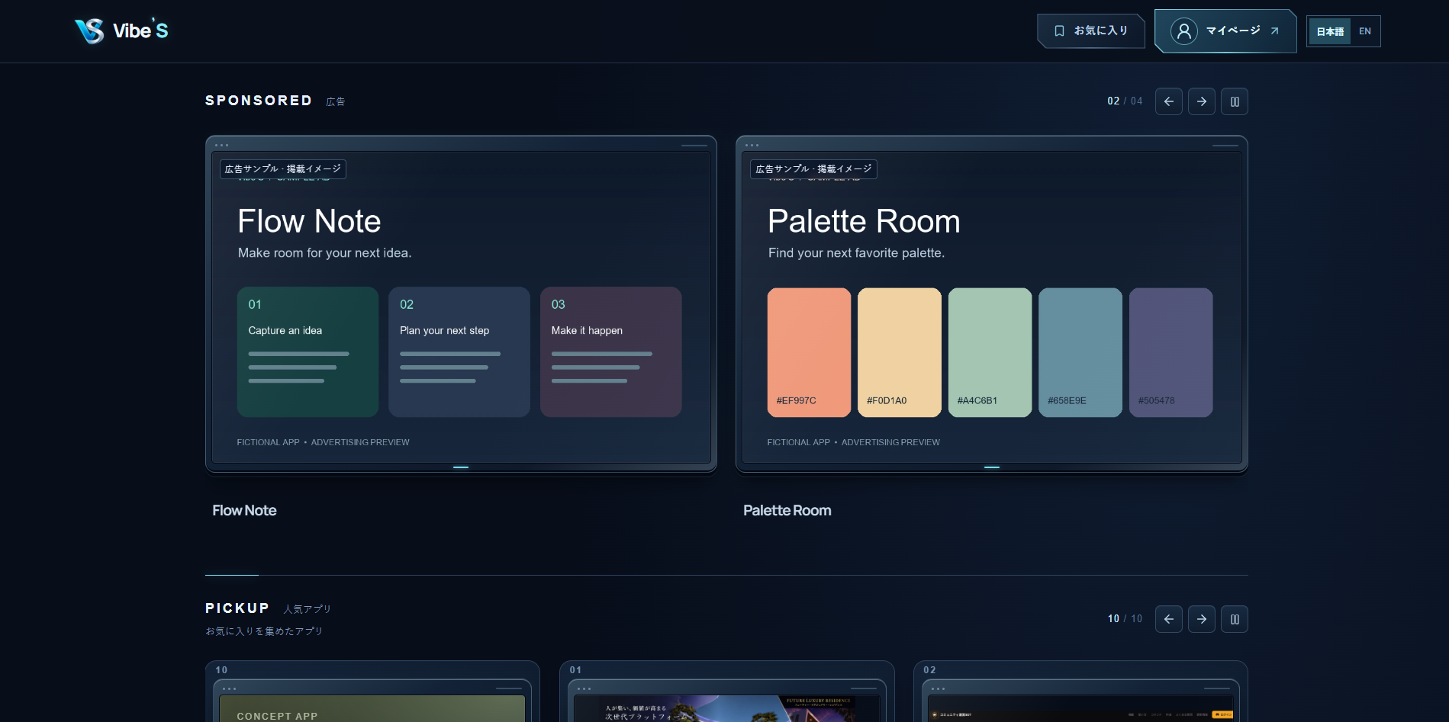
Task: Click the PICKUP section heading
Action: pyautogui.click(x=237, y=608)
